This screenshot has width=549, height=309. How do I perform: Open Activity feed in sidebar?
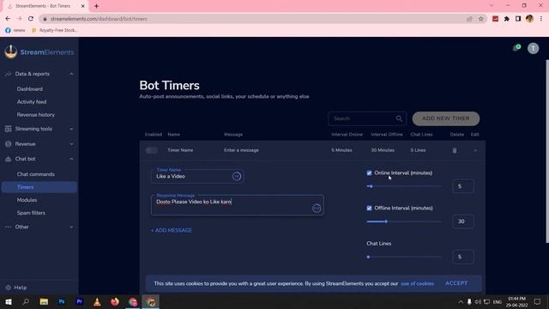pyautogui.click(x=32, y=102)
